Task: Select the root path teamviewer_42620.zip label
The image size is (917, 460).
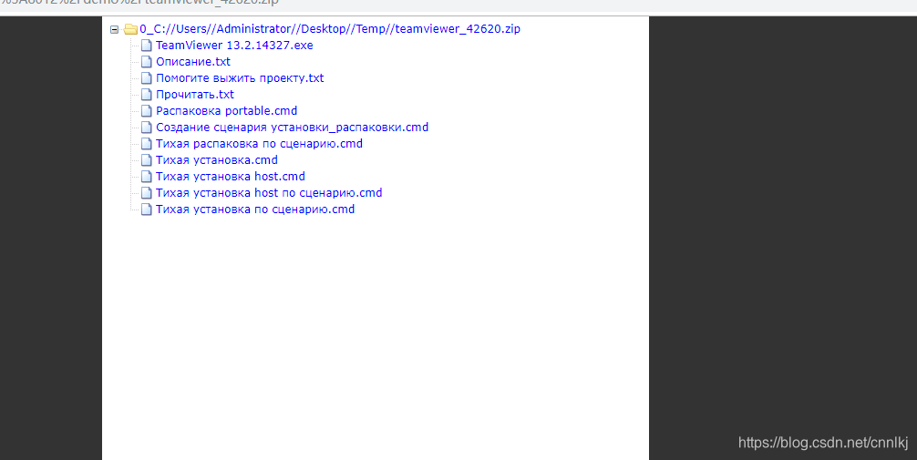Action: [x=330, y=28]
